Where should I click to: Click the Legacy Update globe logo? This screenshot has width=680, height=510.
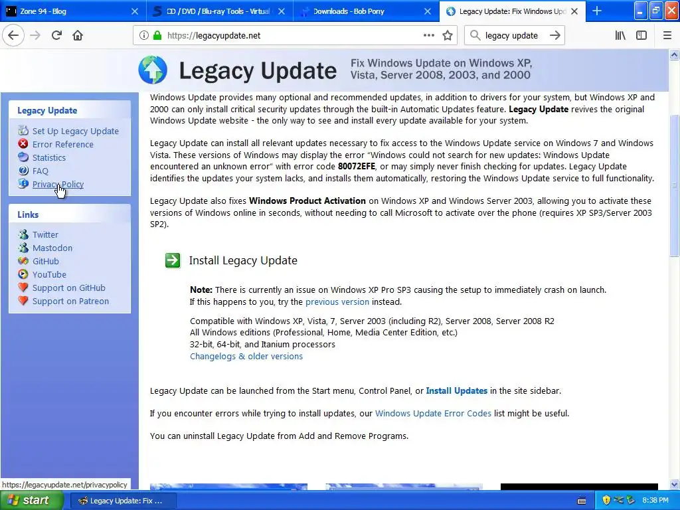pos(153,70)
